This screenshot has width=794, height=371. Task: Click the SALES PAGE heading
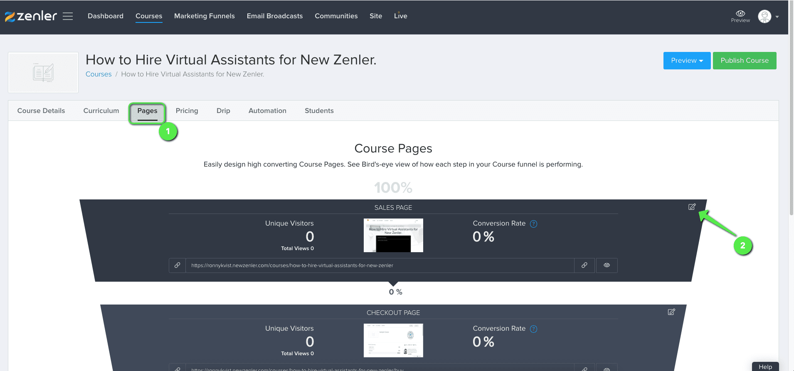click(393, 208)
